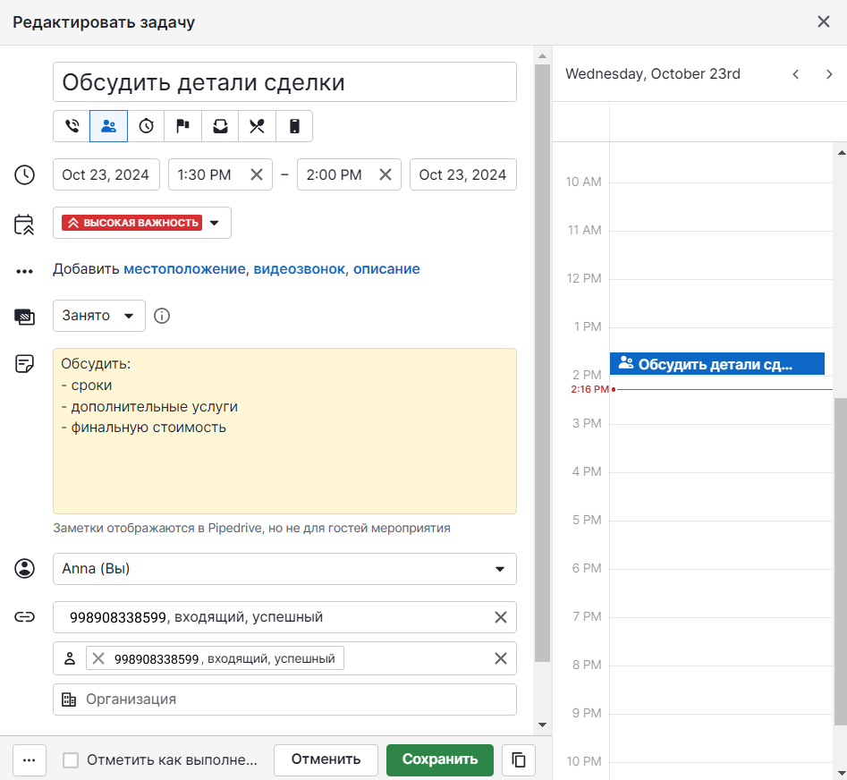
Task: Toggle the Meeting activity type button
Action: coord(108,126)
